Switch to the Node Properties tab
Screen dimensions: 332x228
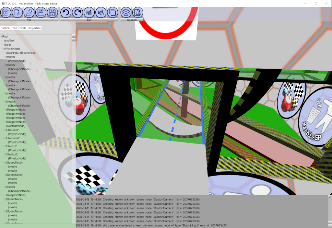(x=30, y=28)
